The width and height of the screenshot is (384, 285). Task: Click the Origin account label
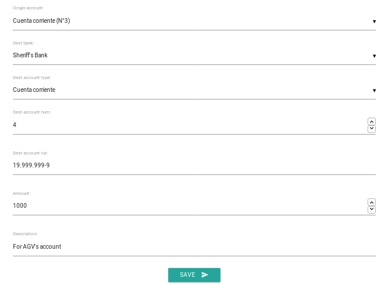point(28,8)
